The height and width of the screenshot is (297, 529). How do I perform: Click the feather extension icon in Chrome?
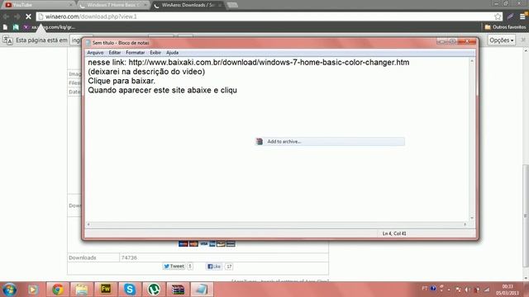coord(511,16)
